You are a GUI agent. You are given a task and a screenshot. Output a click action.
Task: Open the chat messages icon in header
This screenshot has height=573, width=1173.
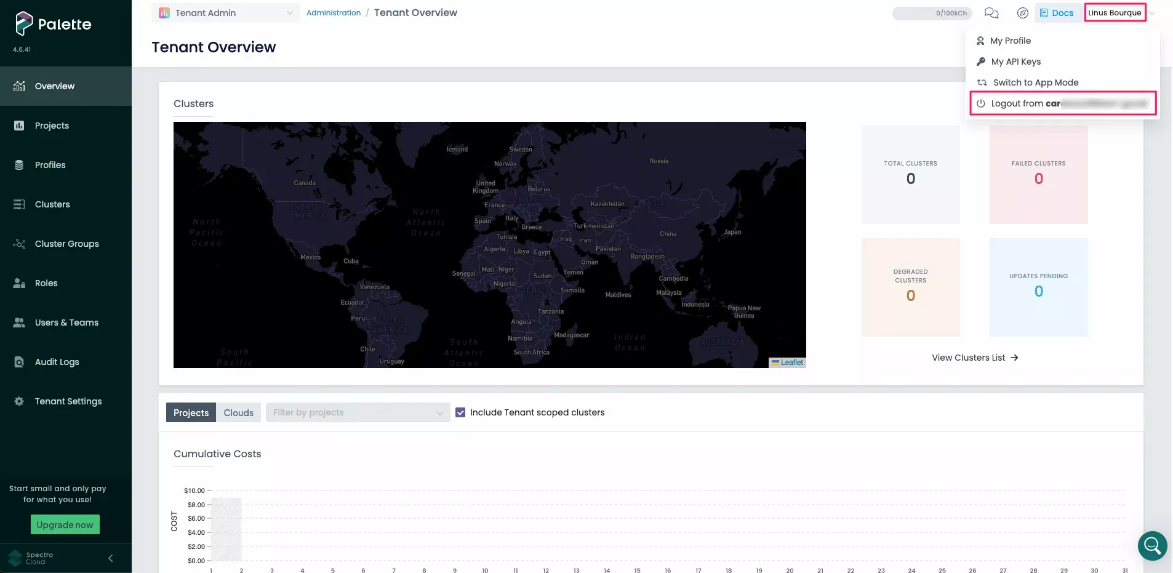tap(991, 13)
